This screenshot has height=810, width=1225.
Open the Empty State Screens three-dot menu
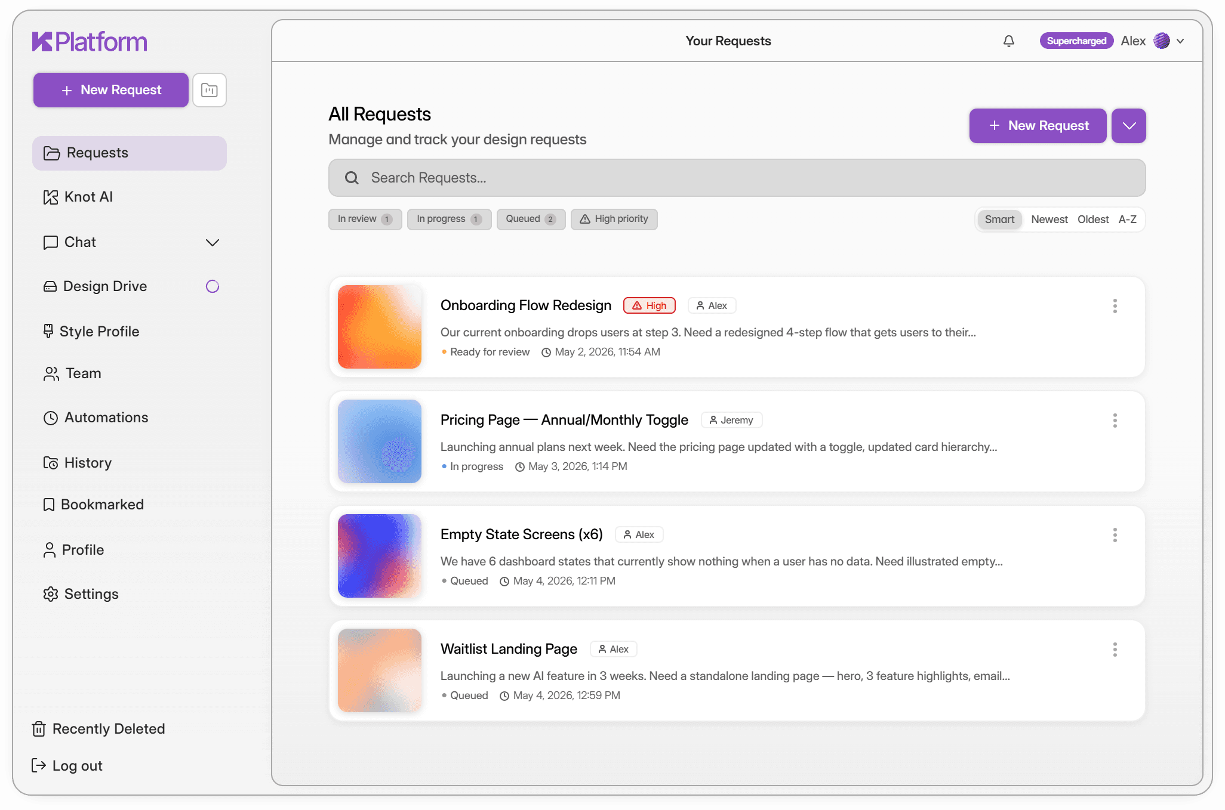click(x=1115, y=535)
